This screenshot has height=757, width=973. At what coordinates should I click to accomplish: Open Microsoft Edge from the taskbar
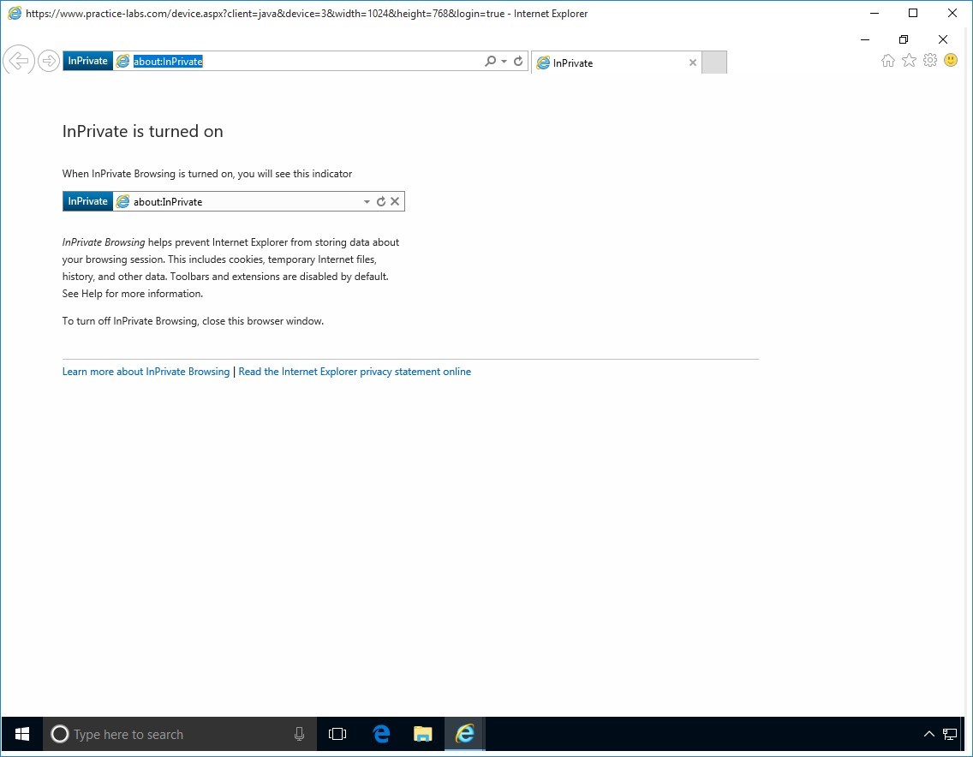(381, 734)
